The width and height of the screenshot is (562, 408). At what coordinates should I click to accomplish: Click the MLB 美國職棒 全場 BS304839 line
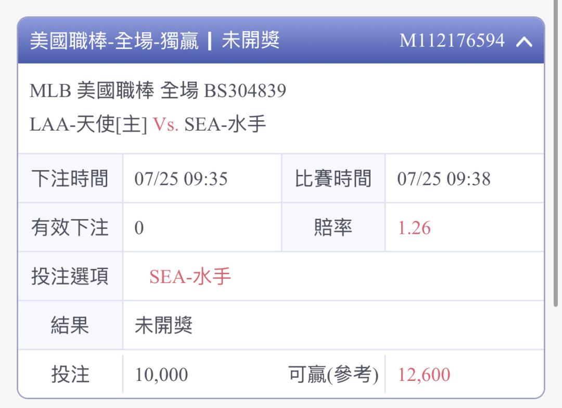158,91
